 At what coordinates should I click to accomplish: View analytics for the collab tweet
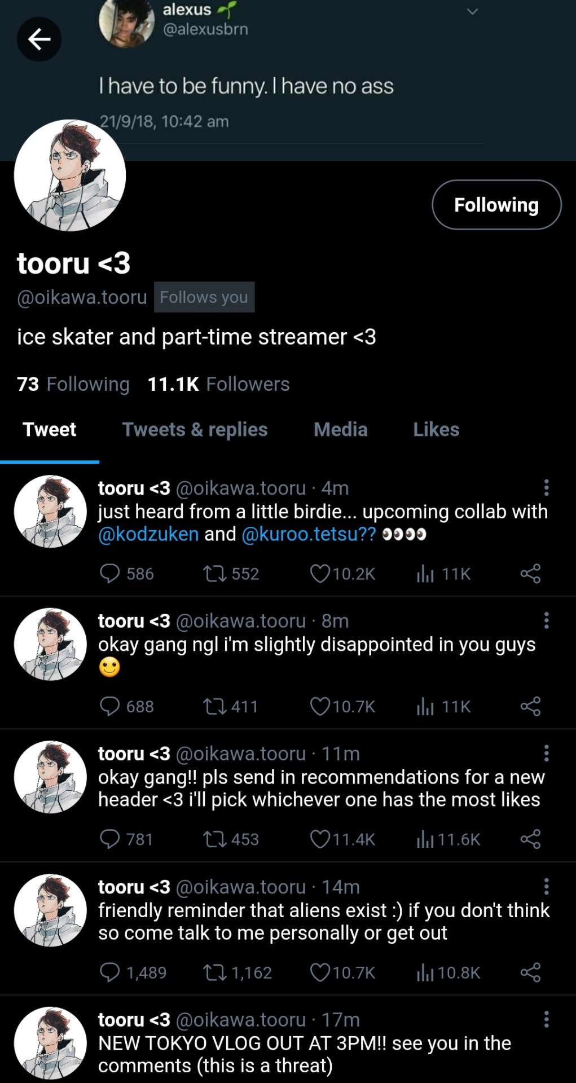point(425,574)
